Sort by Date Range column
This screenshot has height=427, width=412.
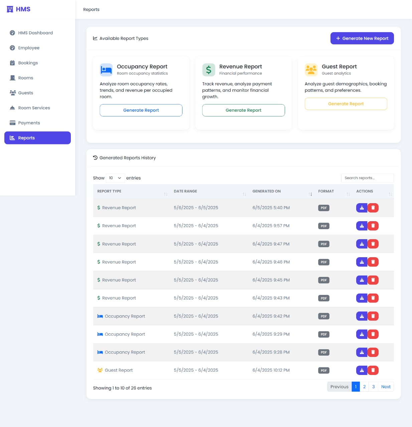pos(209,191)
